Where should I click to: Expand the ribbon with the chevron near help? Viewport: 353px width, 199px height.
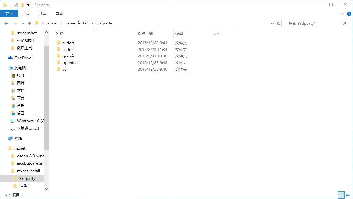(x=342, y=13)
